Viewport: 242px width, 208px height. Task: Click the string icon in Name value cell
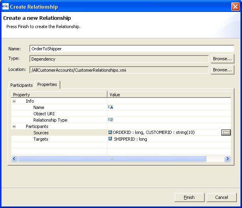tap(111, 107)
